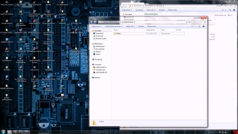This screenshot has width=238, height=134.
Task: Open the Map arrangement dropdown in background window
Action: point(230,15)
